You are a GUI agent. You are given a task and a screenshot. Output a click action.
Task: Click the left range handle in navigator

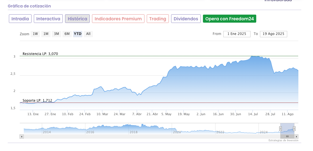tap(280, 129)
